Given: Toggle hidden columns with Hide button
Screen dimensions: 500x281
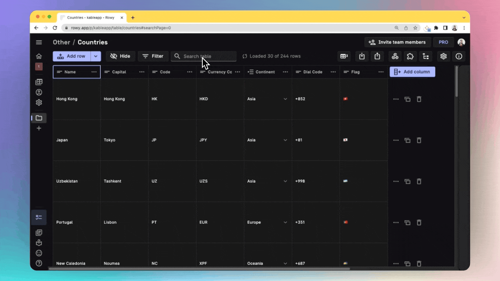Looking at the screenshot, I should 120,56.
